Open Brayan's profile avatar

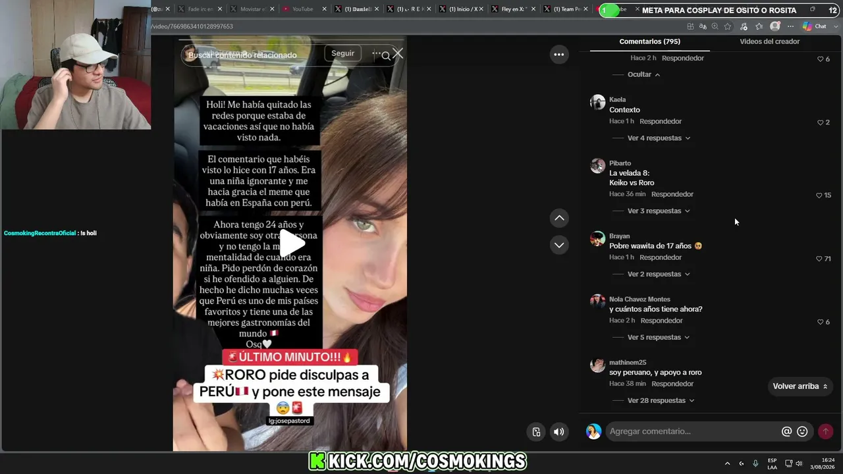click(x=597, y=238)
